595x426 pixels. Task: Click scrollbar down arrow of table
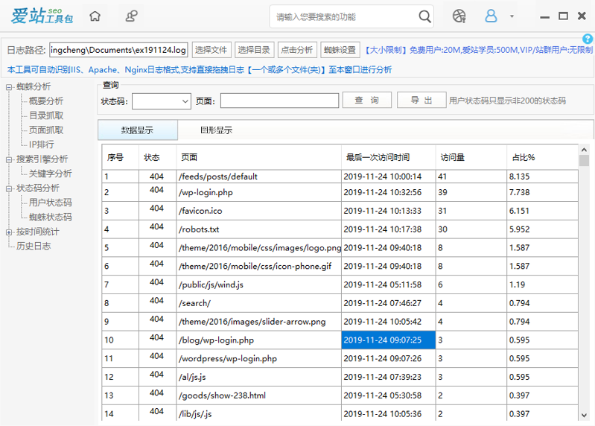(584, 416)
